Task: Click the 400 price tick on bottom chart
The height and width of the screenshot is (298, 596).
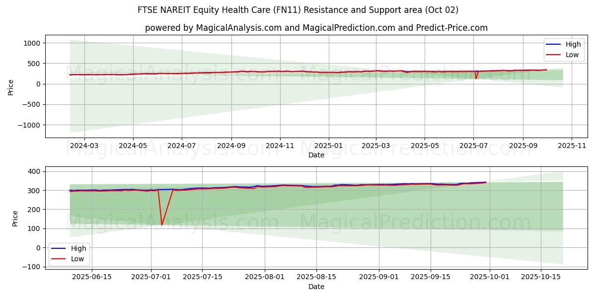Action: pos(34,171)
